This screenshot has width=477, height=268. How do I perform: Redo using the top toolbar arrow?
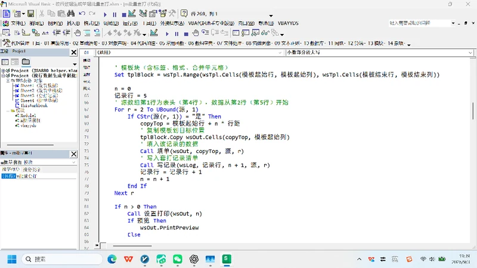point(92,14)
